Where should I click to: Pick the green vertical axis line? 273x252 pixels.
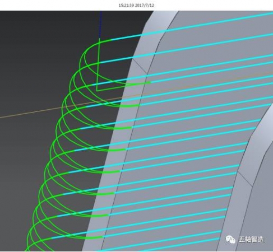98,64
